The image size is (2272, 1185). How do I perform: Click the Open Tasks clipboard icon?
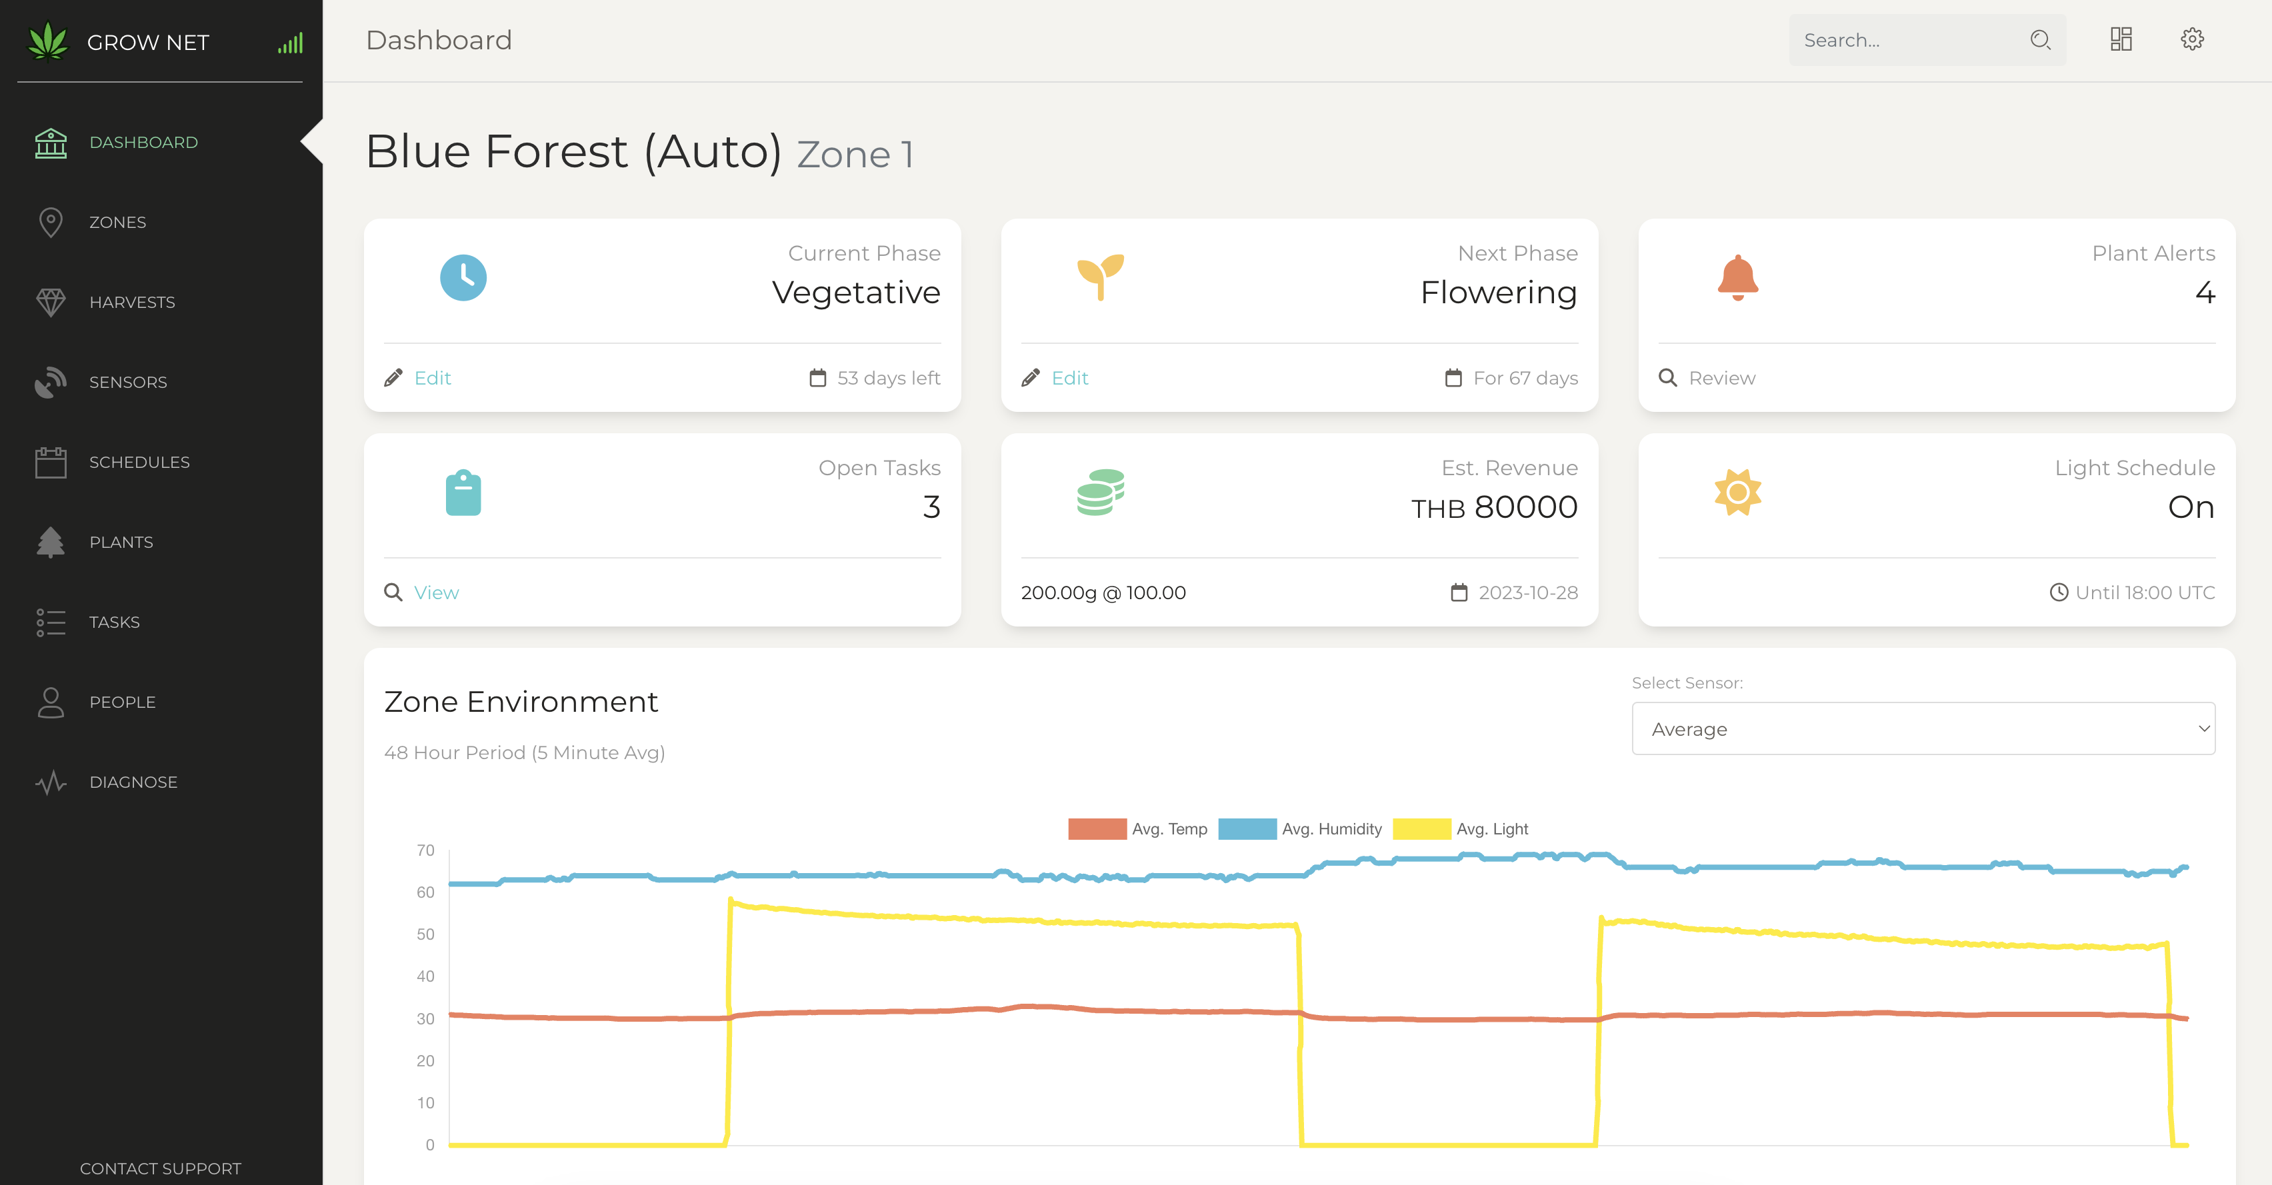pyautogui.click(x=463, y=493)
